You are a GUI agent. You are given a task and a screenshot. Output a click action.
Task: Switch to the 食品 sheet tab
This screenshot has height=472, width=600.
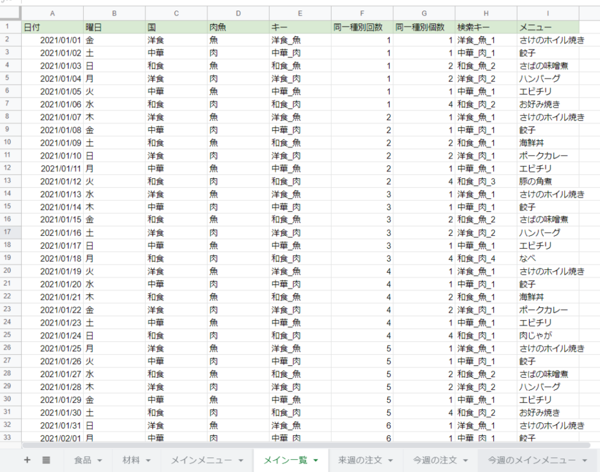pyautogui.click(x=83, y=460)
